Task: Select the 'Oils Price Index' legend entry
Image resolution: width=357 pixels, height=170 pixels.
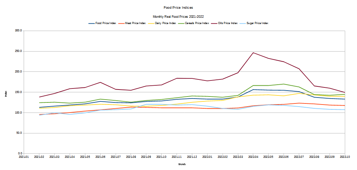Action: (x=224, y=23)
